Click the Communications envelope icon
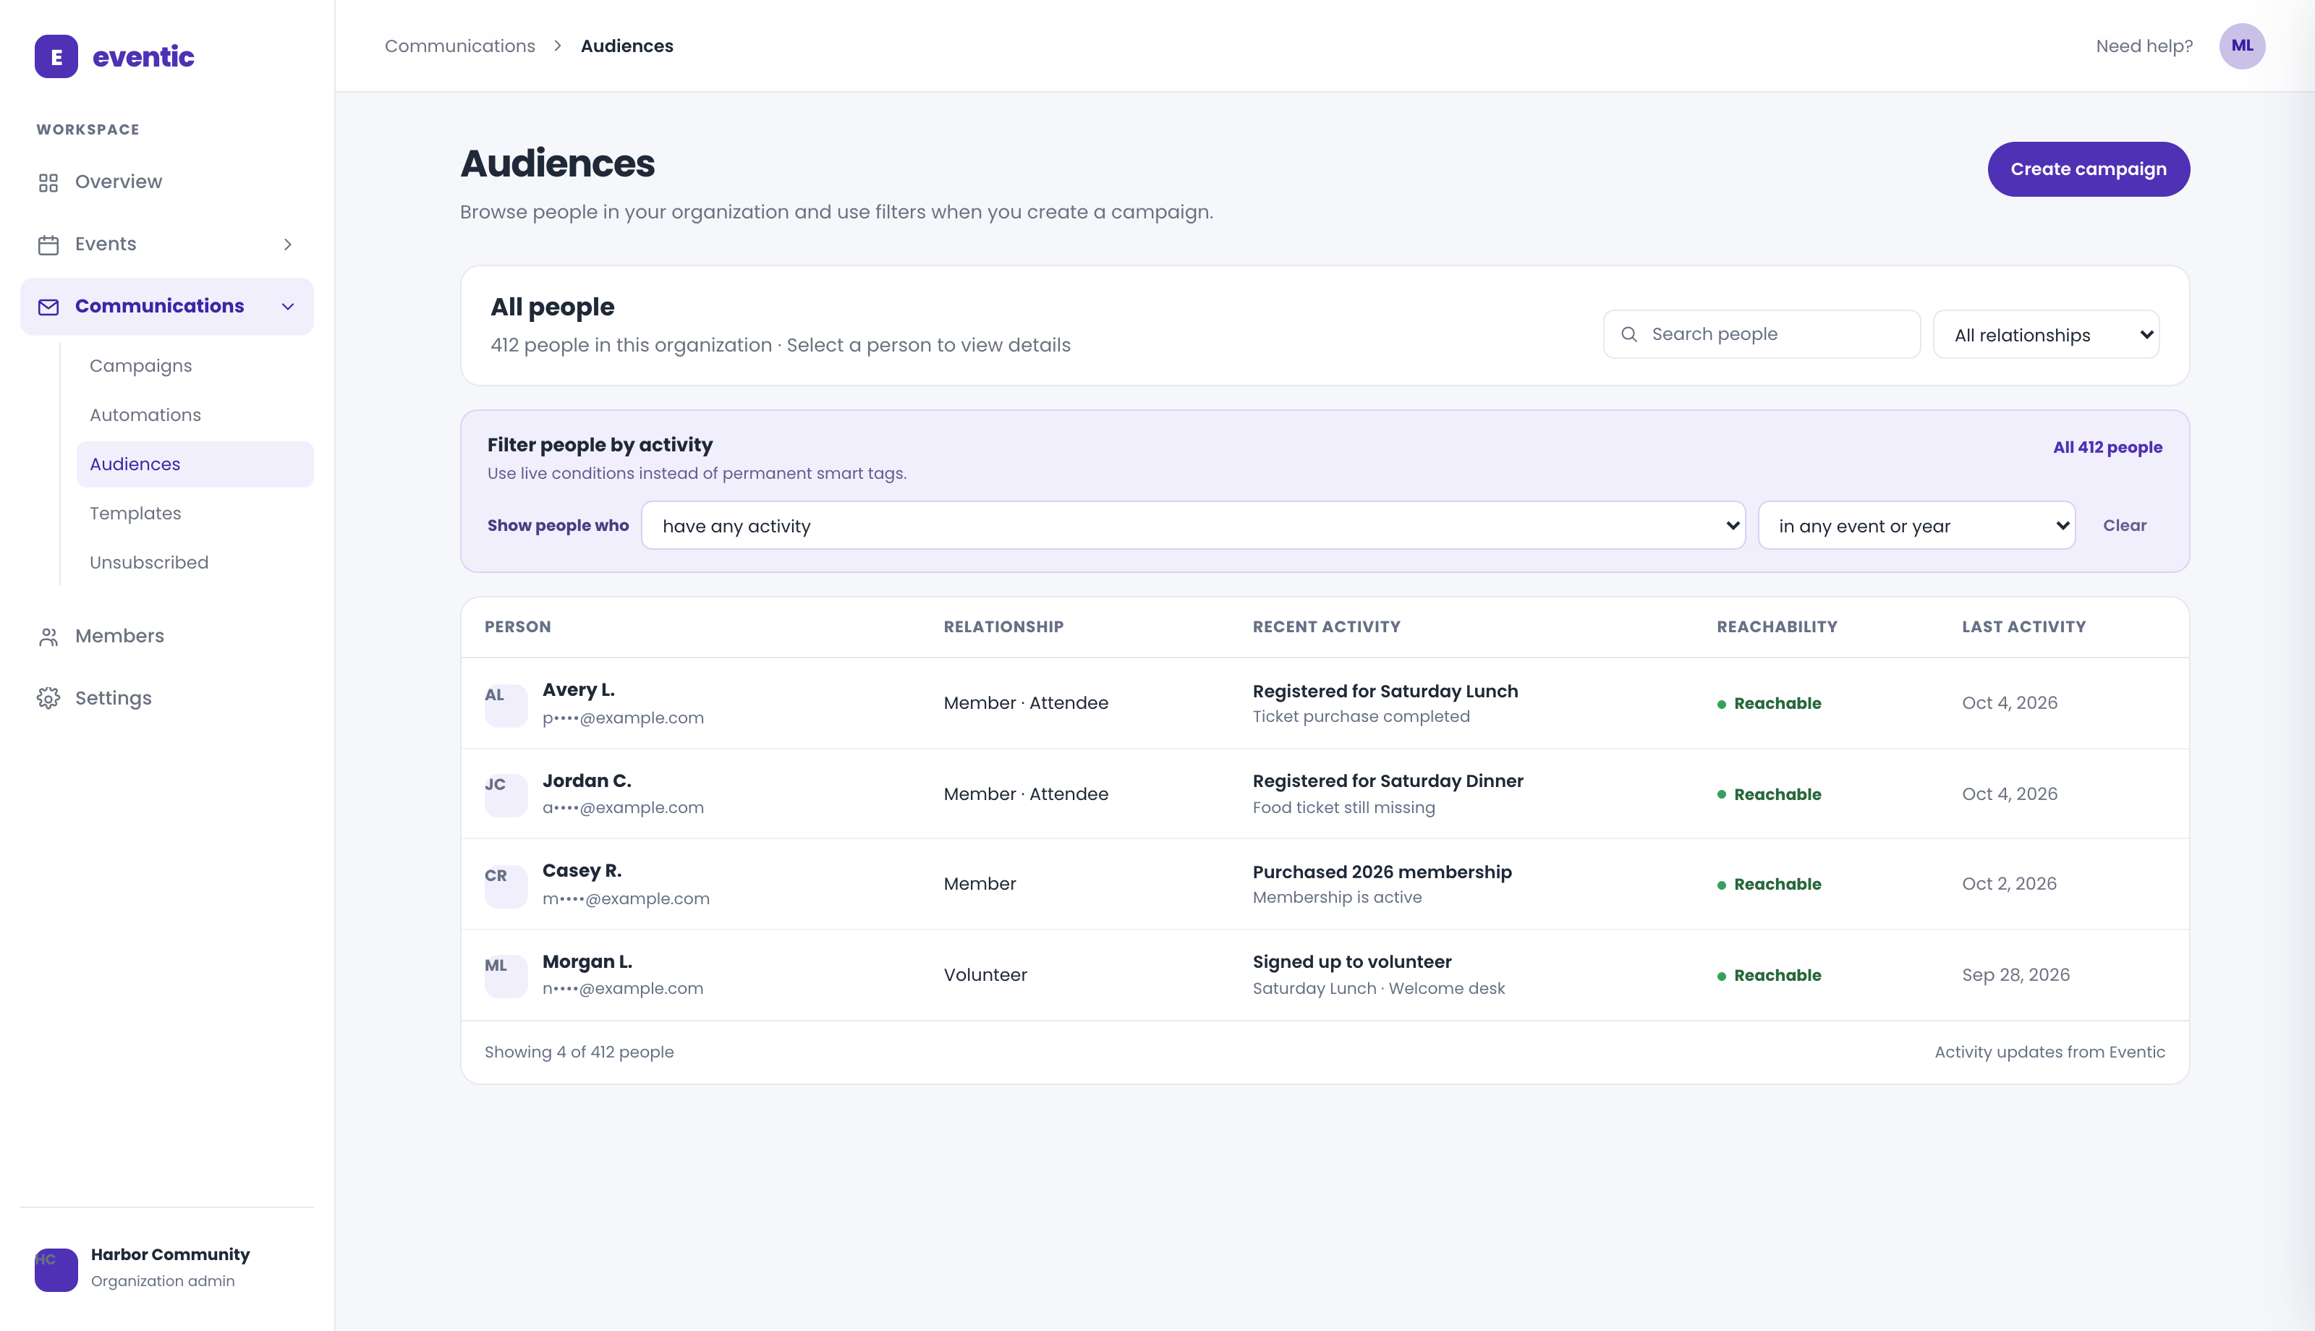Image resolution: width=2315 pixels, height=1331 pixels. [x=48, y=307]
